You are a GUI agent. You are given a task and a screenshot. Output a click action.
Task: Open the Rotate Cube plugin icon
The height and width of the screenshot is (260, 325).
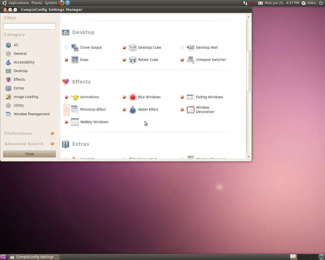pos(133,60)
